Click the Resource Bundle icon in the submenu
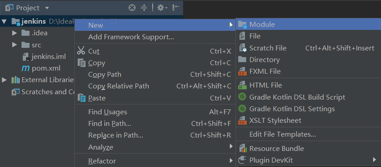 coord(242,148)
